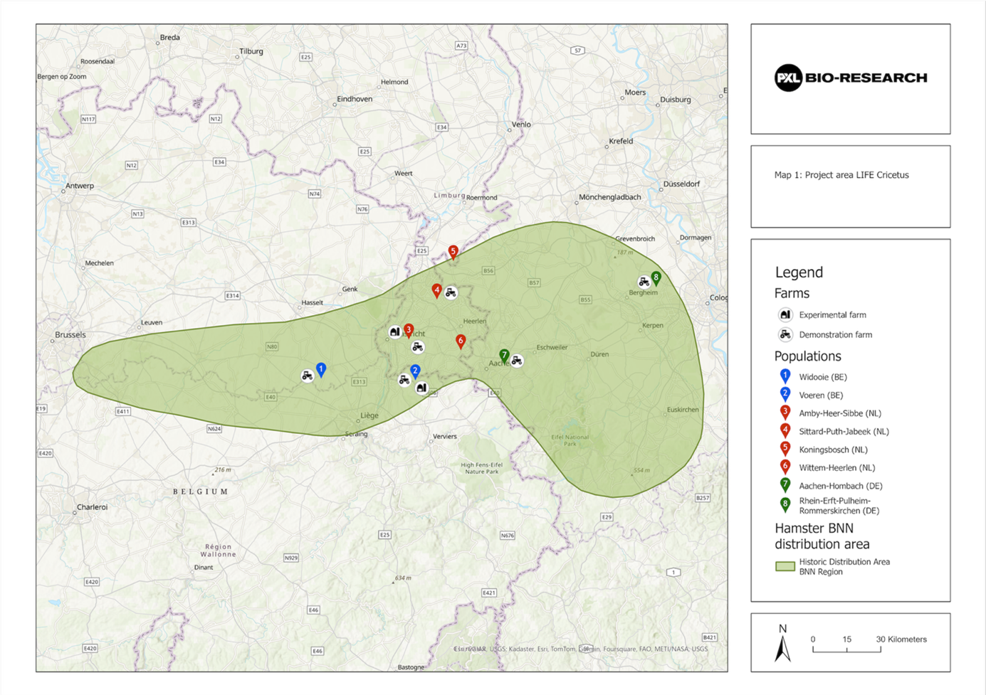Select experimental farm icon below marker 2

tap(421, 388)
